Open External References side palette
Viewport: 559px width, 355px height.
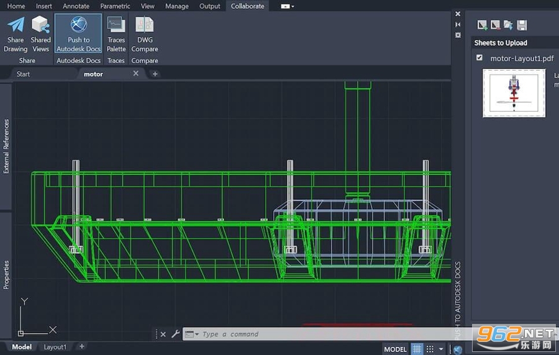(x=6, y=146)
